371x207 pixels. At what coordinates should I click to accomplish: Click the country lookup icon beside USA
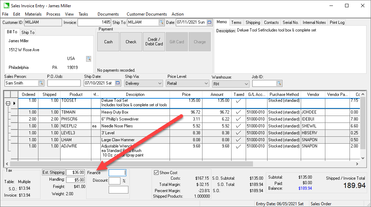pos(89,58)
